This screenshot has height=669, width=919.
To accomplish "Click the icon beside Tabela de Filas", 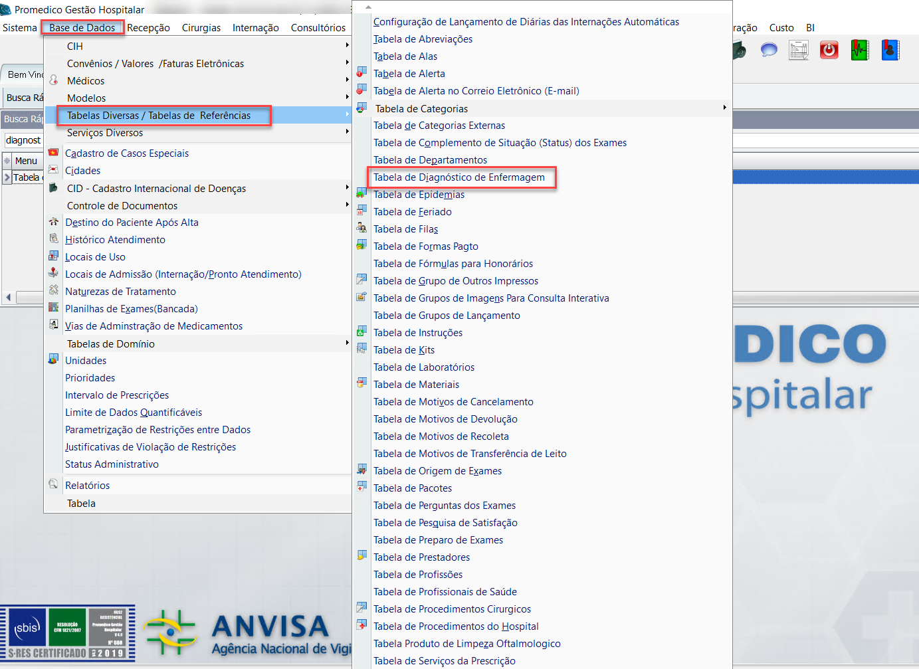I will [x=361, y=228].
